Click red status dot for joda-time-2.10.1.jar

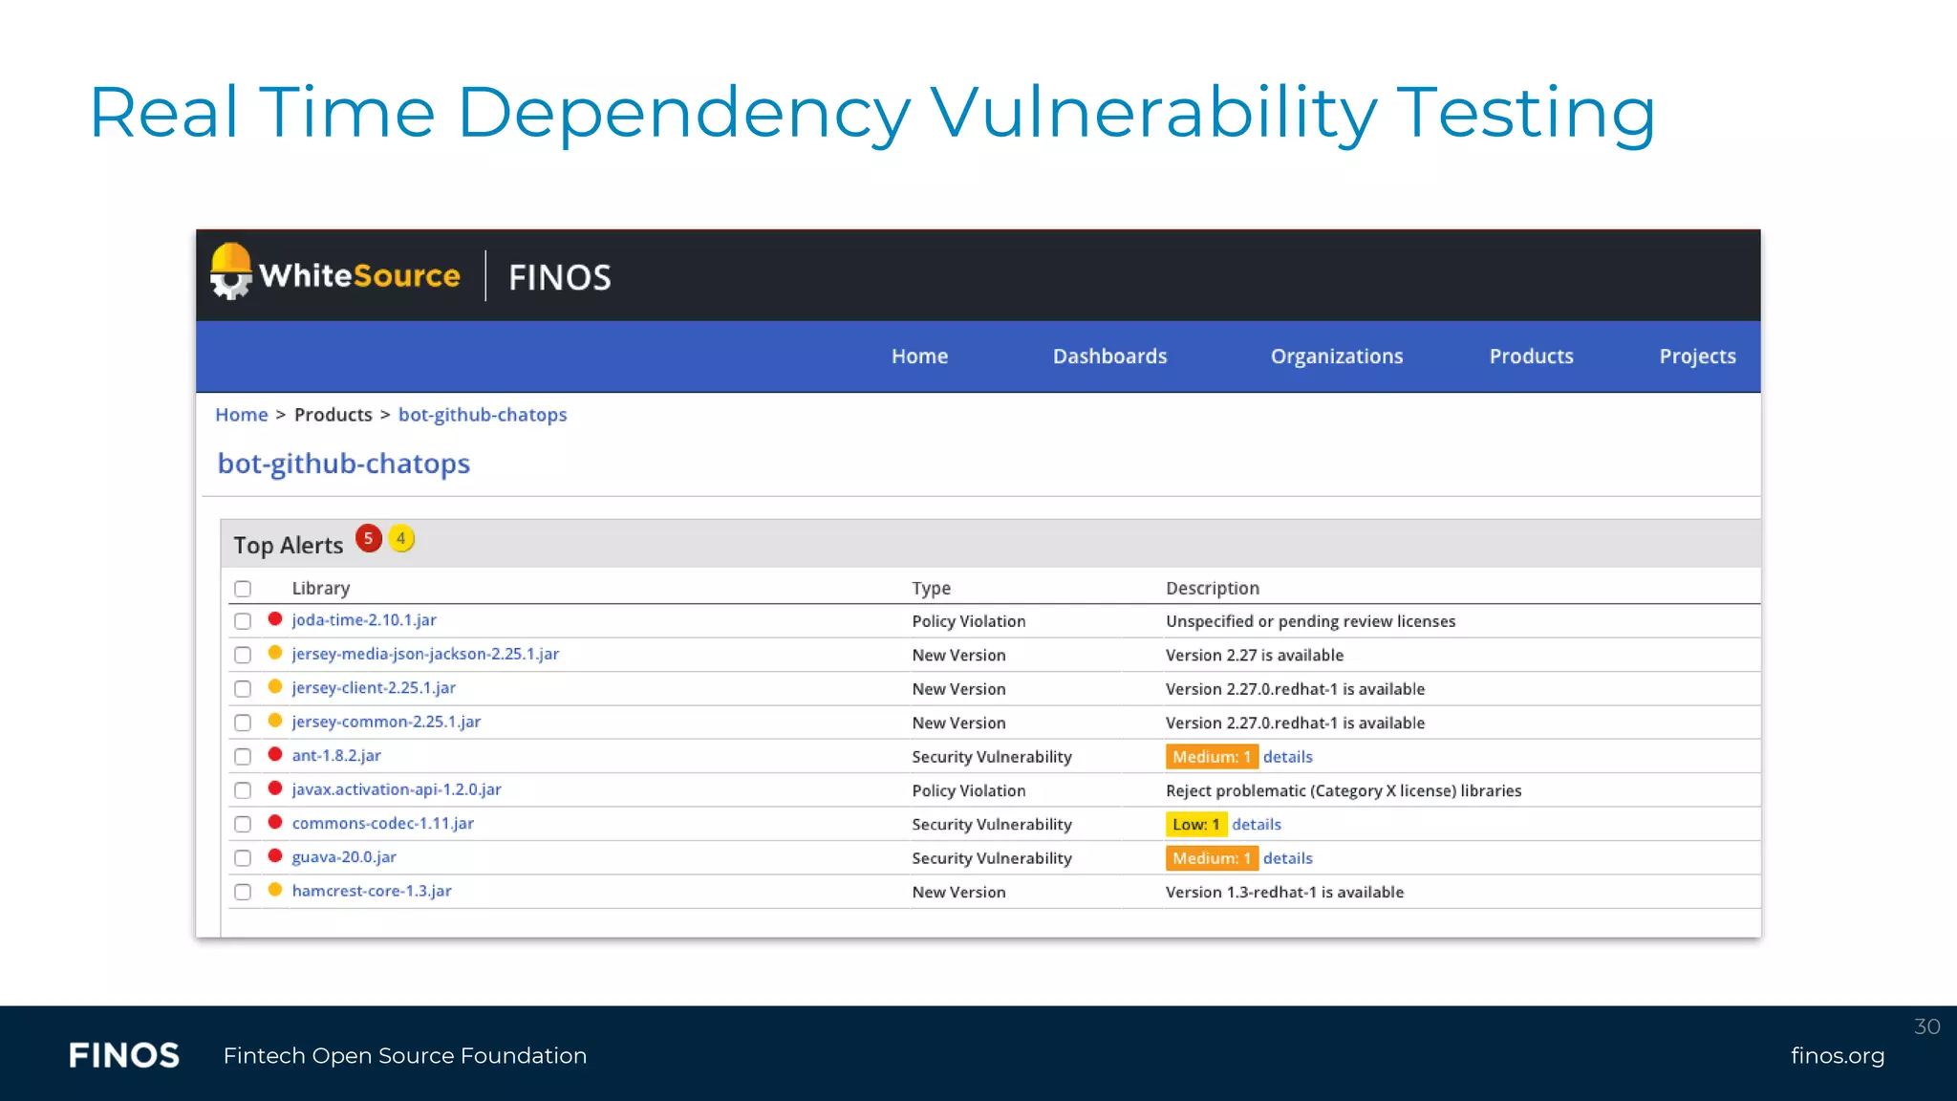[x=275, y=619]
